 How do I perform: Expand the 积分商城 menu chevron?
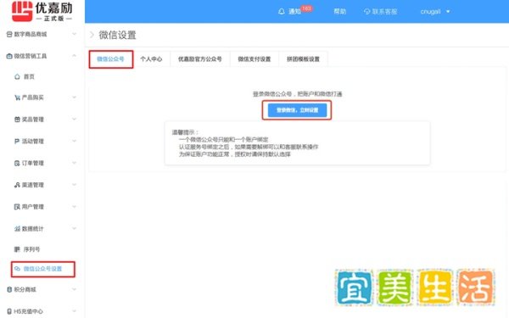tap(74, 289)
